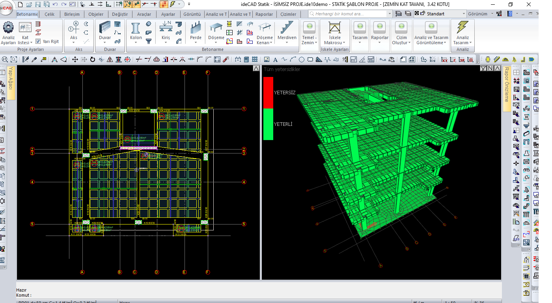This screenshot has height=303, width=552.
Task: Select the move arrows tool
Action: coord(75,60)
